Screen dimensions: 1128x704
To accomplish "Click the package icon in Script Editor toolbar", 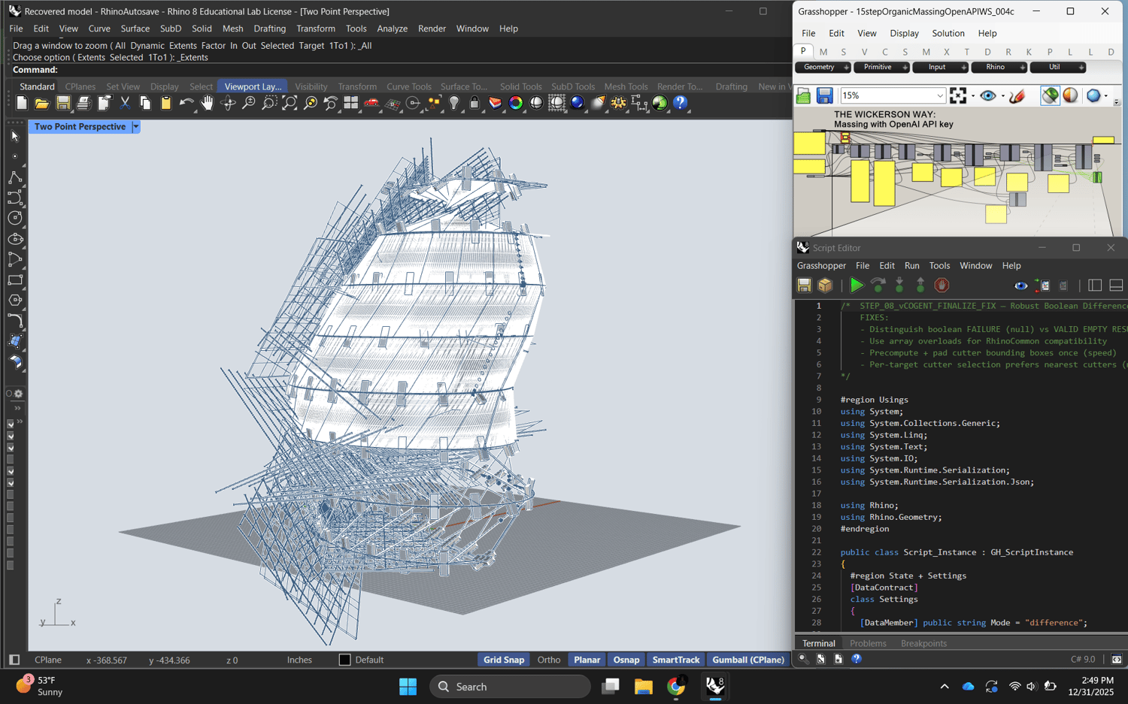I will click(x=826, y=286).
